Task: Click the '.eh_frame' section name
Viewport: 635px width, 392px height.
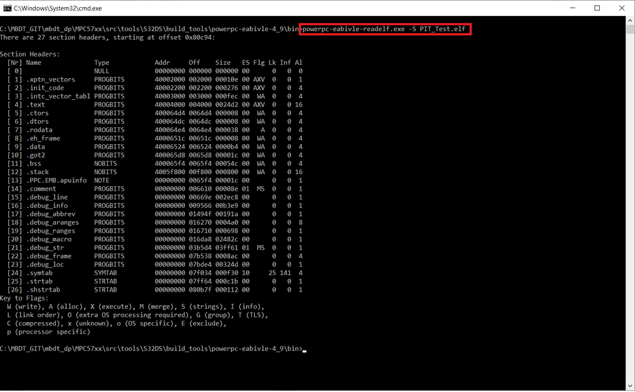Action: pos(43,139)
